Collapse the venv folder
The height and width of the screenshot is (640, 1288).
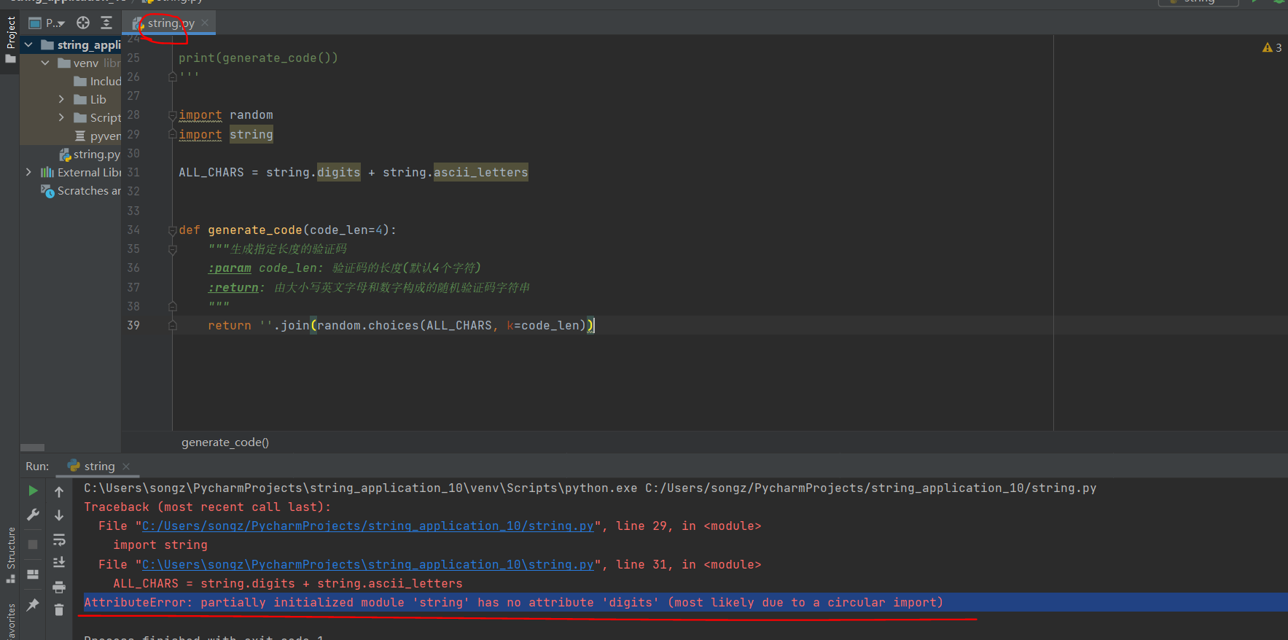(45, 63)
